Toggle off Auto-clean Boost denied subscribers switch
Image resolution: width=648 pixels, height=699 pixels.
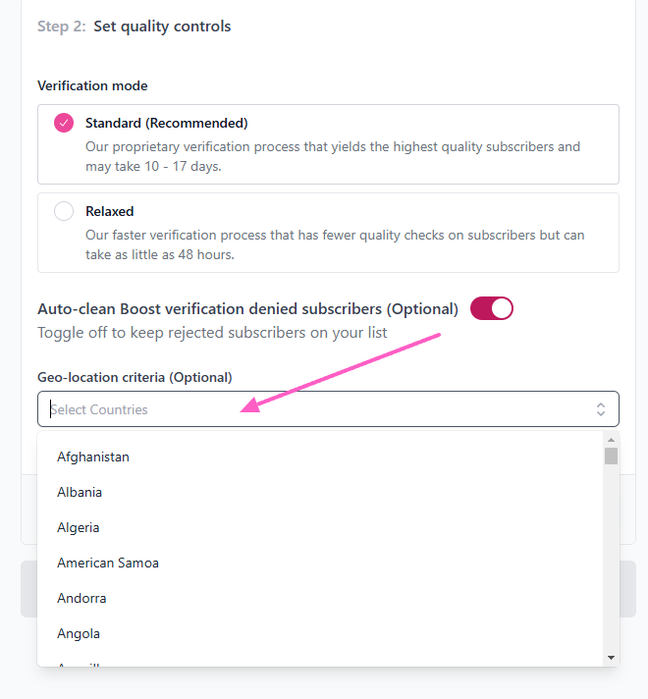click(x=492, y=309)
